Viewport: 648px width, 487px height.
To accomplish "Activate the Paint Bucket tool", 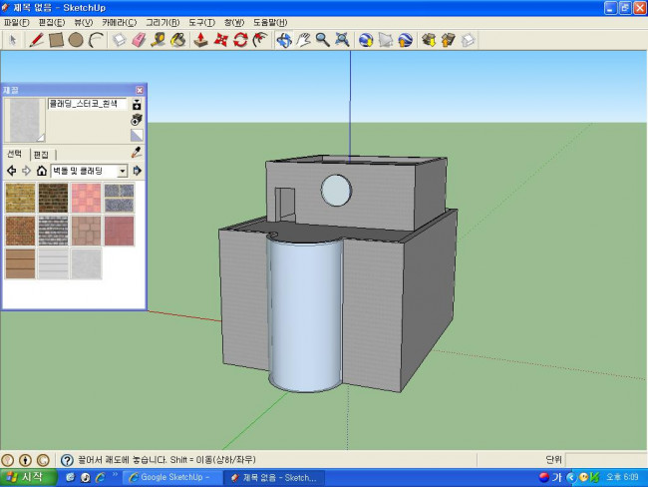I will pos(177,40).
